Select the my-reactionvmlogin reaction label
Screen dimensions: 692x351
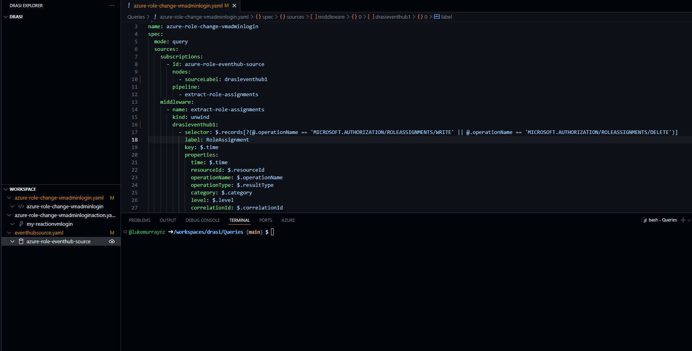click(x=50, y=224)
